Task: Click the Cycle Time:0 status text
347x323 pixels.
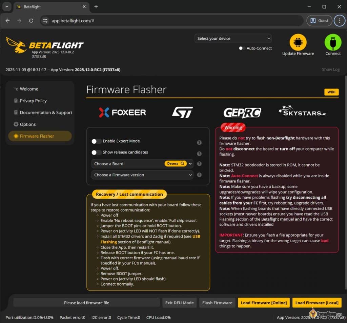Action: 128,318
